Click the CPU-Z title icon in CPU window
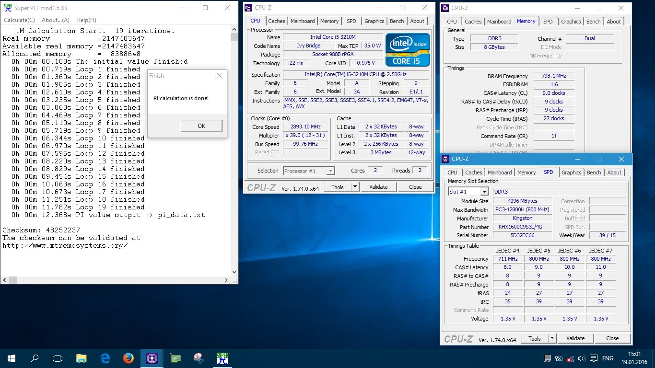The height and width of the screenshot is (368, 655). [x=248, y=8]
